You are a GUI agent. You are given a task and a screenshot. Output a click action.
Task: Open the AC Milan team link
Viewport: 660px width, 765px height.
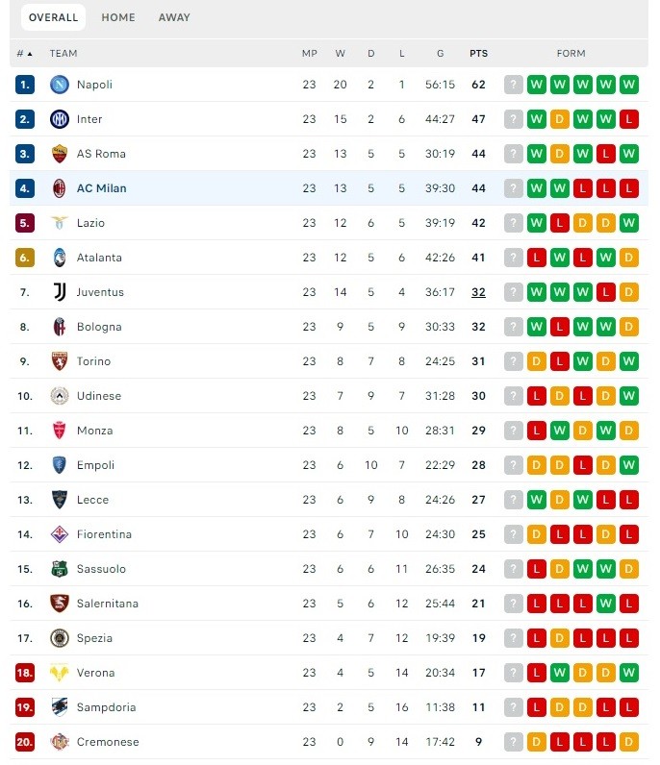pos(102,188)
